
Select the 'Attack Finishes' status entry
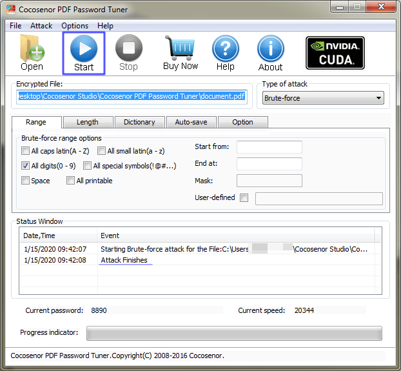tap(124, 260)
